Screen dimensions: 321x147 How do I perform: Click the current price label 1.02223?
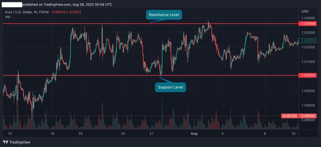click(307, 41)
